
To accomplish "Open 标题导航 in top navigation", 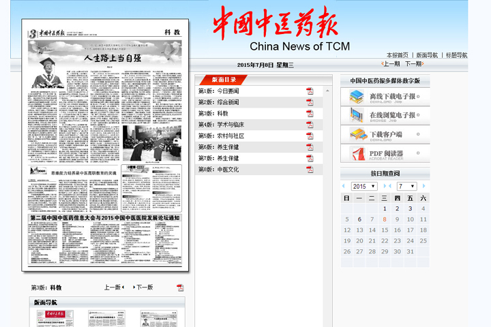I will [x=456, y=55].
